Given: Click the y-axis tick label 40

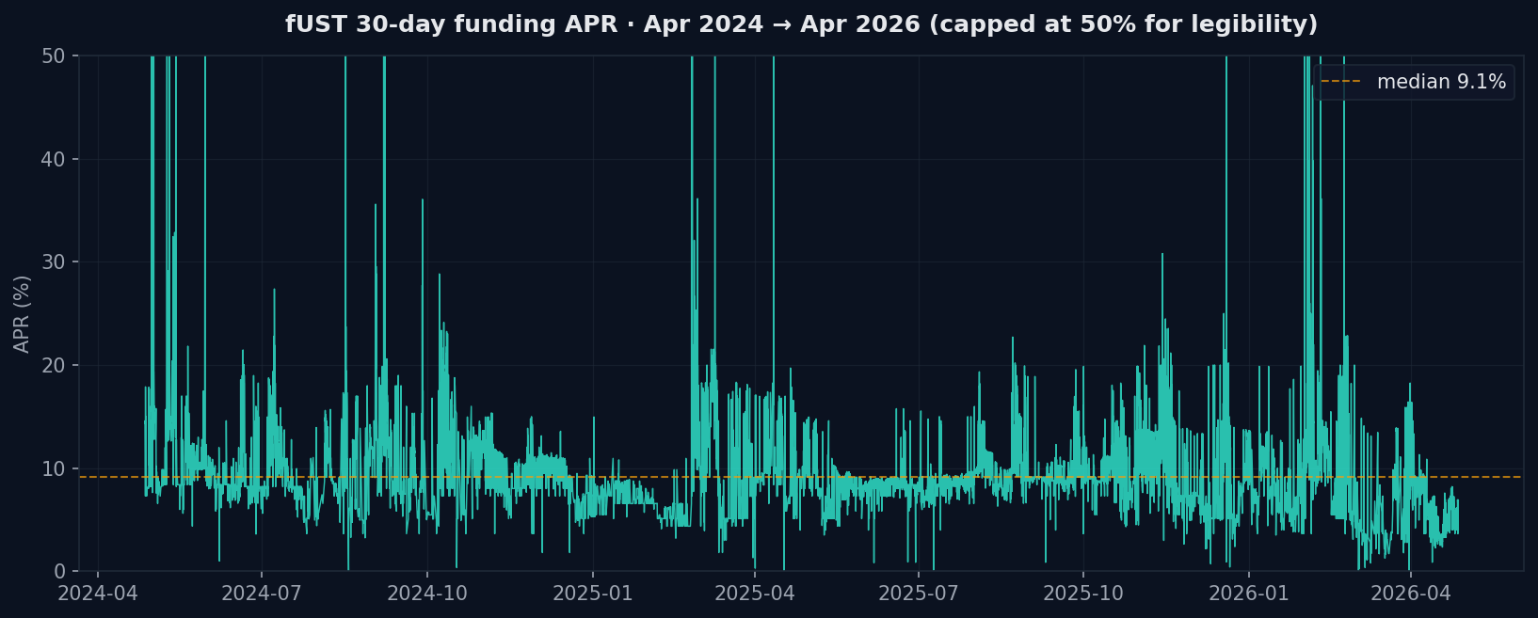Looking at the screenshot, I should 54,160.
